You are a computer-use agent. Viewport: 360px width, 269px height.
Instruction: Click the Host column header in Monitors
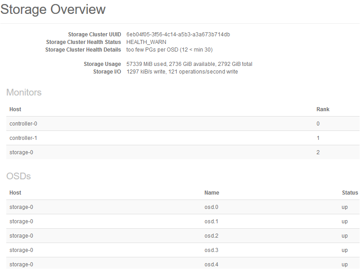pos(15,109)
